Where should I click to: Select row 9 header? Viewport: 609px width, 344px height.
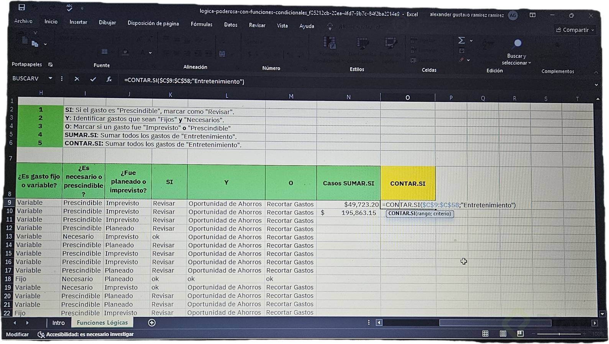(x=9, y=202)
